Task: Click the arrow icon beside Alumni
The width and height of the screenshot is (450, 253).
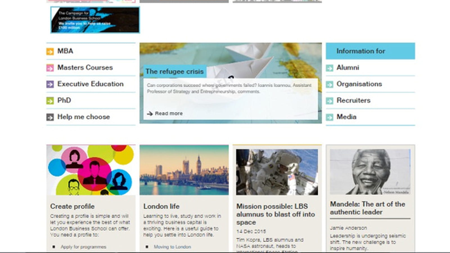Action: pyautogui.click(x=330, y=68)
